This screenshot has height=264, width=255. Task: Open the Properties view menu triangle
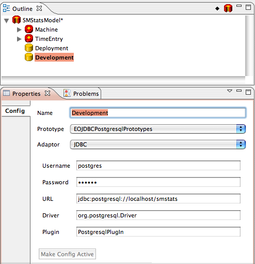[x=230, y=91]
